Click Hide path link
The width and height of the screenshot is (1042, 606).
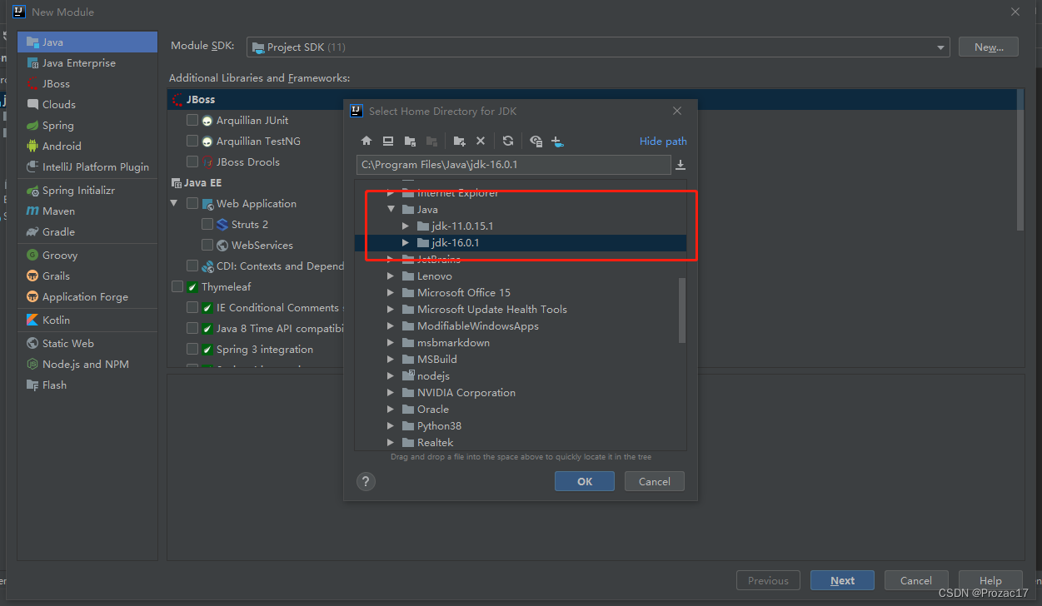coord(663,141)
